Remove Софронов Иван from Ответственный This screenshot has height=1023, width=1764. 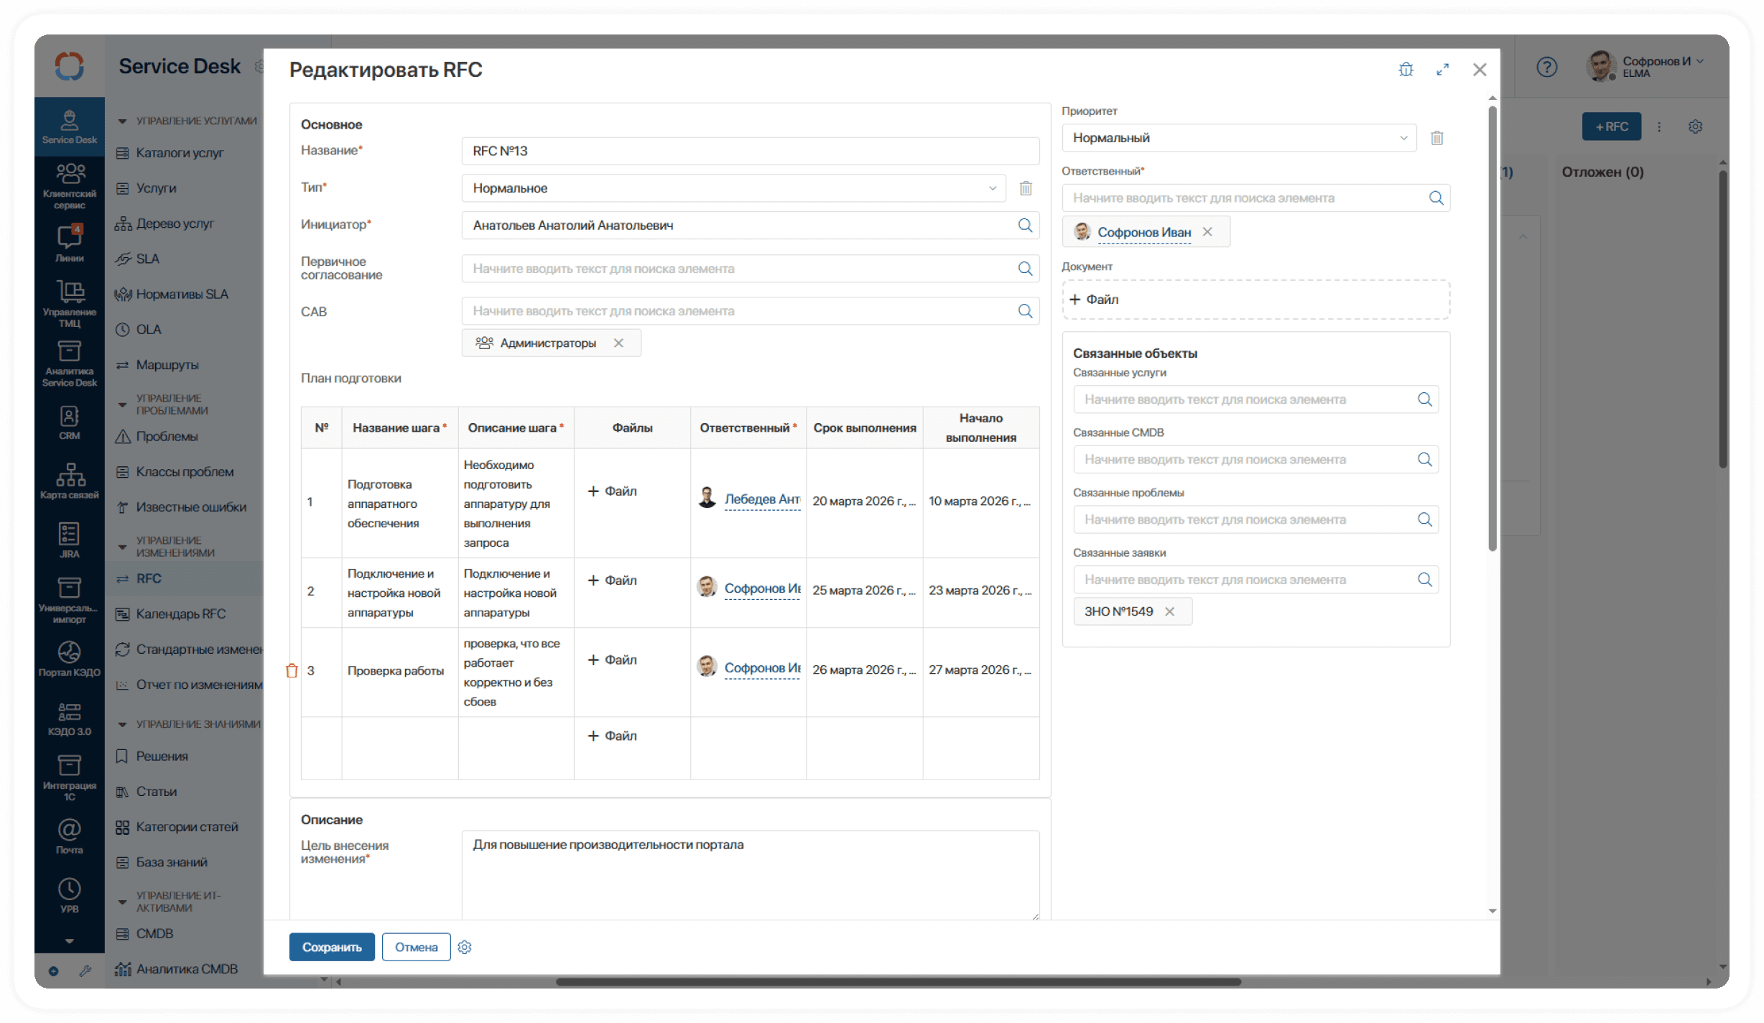point(1207,232)
